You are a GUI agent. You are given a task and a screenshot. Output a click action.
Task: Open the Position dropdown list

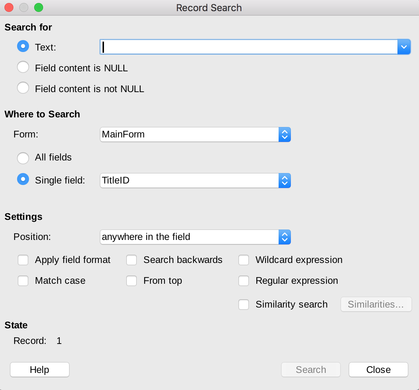(x=195, y=237)
